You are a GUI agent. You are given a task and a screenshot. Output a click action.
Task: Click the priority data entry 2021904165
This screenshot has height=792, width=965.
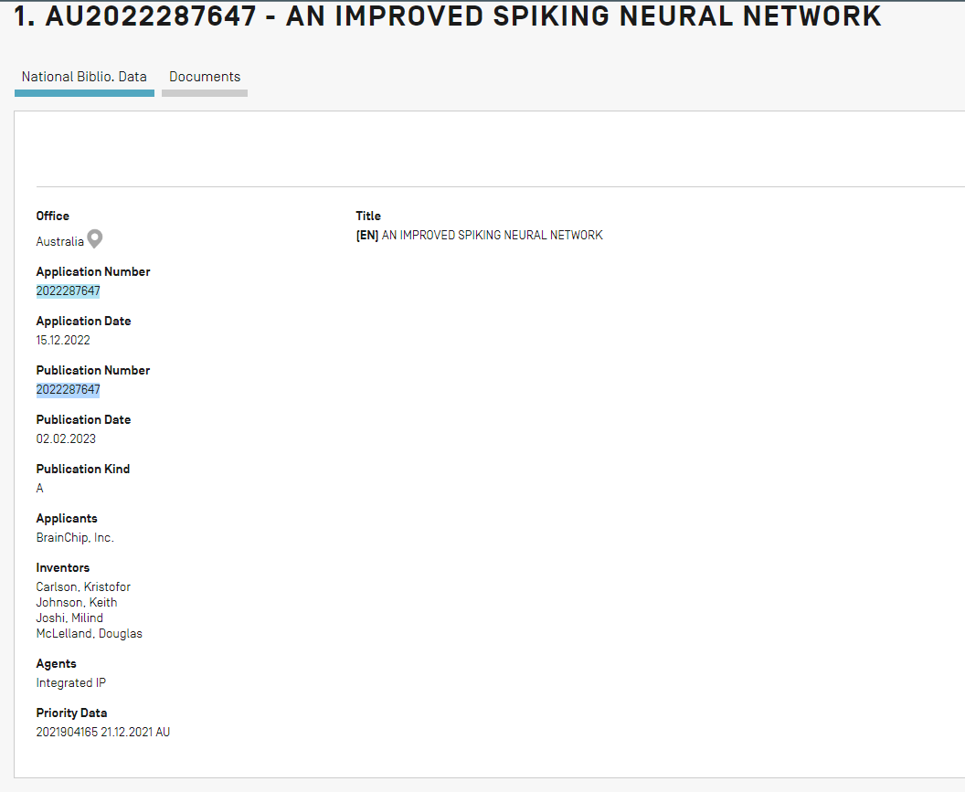pyautogui.click(x=67, y=733)
